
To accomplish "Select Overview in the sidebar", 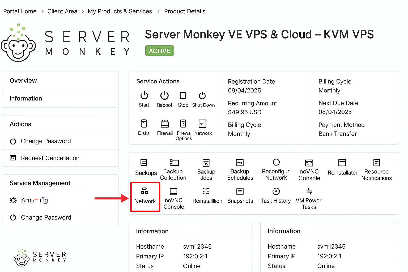I will coord(61,80).
